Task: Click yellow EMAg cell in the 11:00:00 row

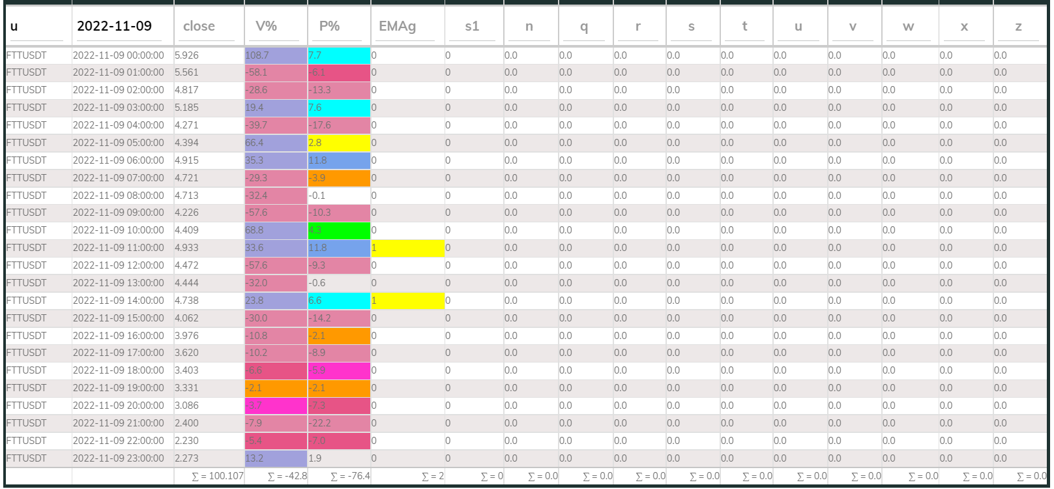Action: point(407,248)
